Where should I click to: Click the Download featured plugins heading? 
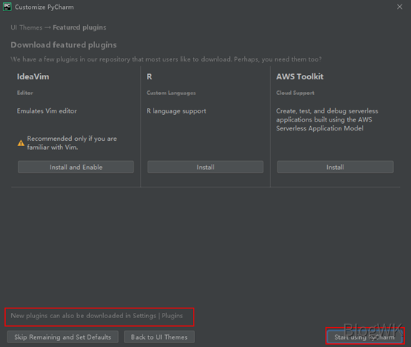(64, 45)
